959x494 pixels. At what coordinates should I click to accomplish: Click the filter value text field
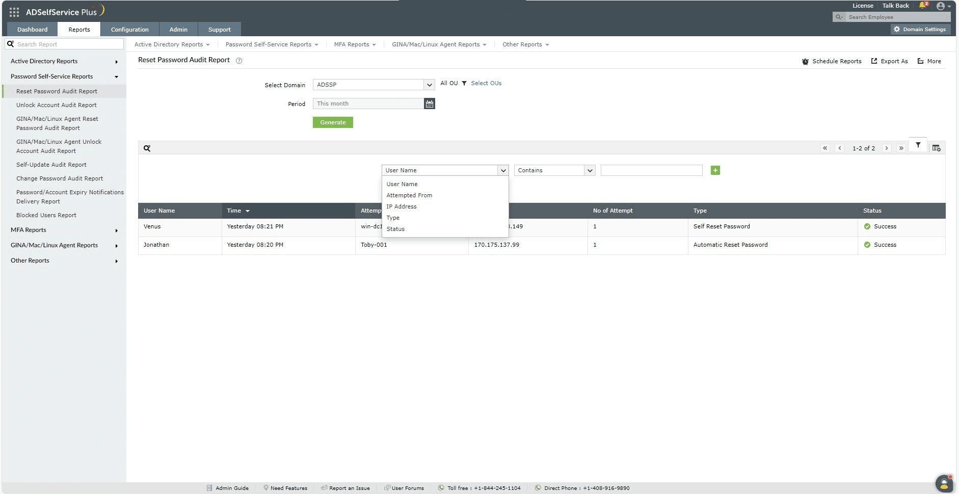click(651, 170)
